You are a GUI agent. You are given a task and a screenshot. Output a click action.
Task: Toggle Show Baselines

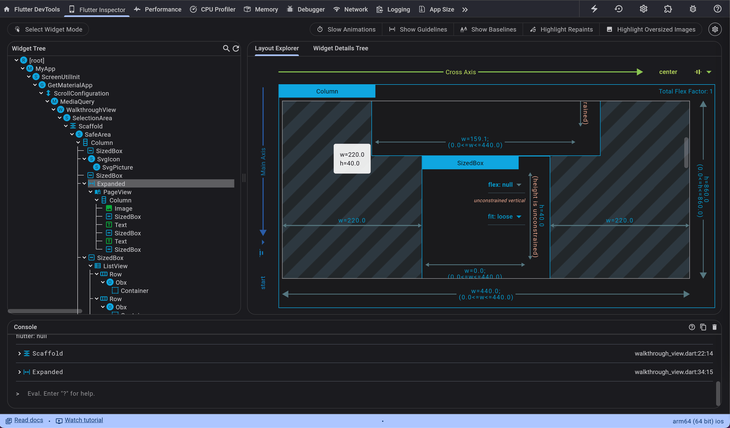pyautogui.click(x=488, y=29)
